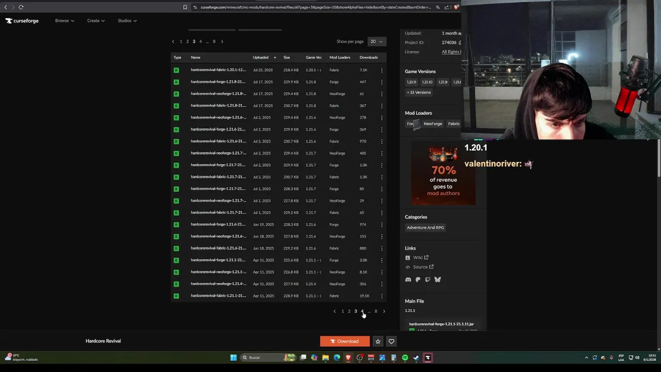
Task: Click the CurseForge app taskbar icon
Action: [x=428, y=358]
